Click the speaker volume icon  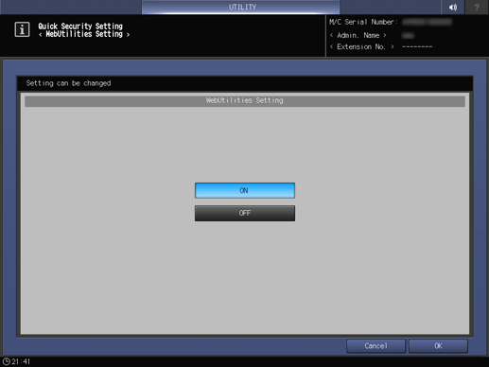pyautogui.click(x=453, y=7)
